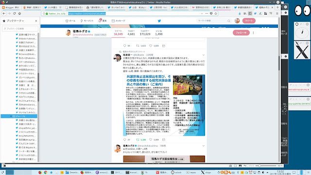The image size is (311, 175).
Task: Switch to xclock window in taskbar
Action: click(176, 173)
